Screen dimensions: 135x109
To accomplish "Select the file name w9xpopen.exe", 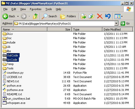I will pos(16,103).
